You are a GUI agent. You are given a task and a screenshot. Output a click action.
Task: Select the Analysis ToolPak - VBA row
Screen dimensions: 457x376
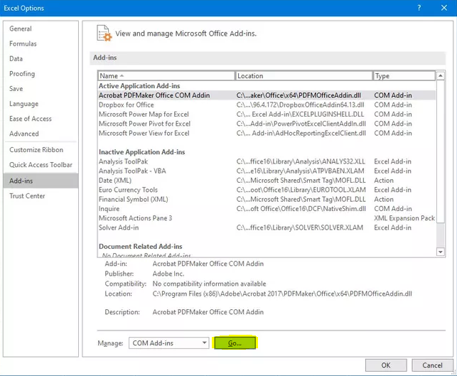click(x=267, y=171)
